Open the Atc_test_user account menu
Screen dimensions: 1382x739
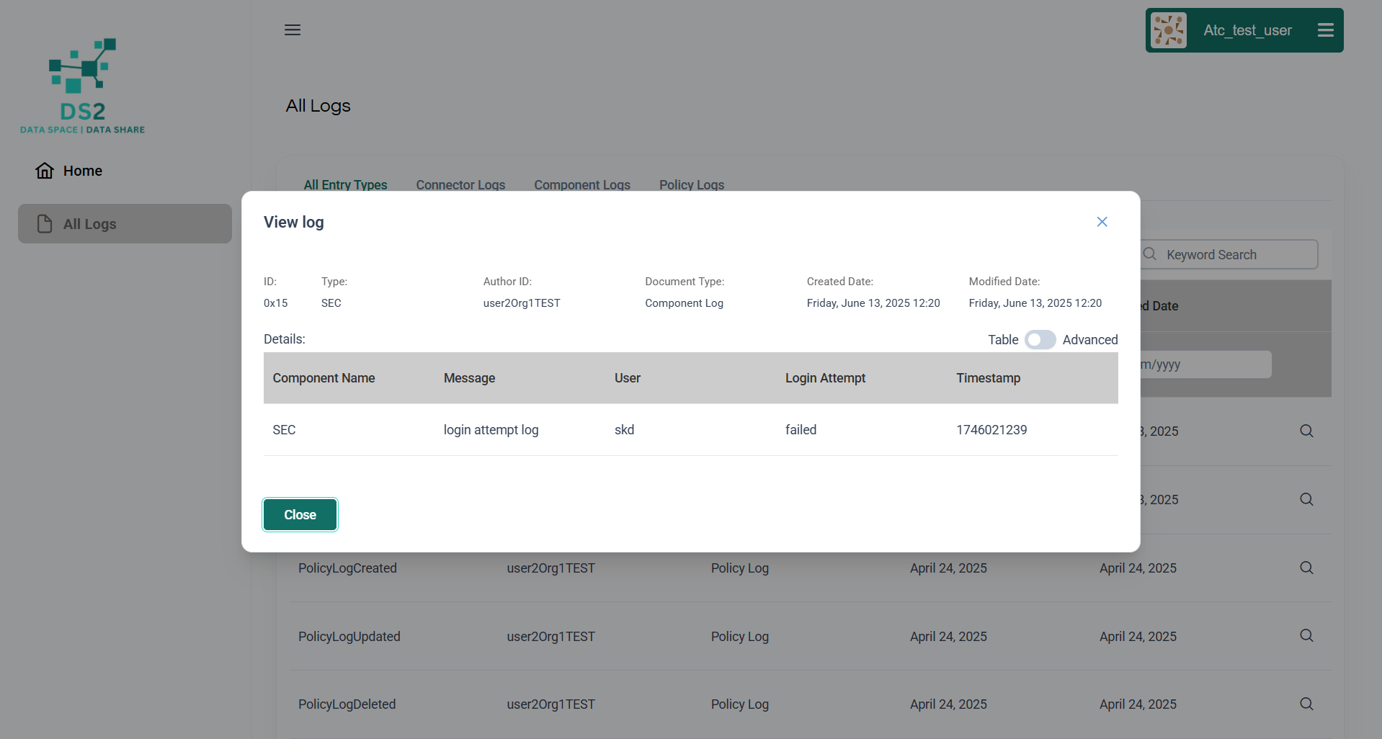pos(1325,30)
